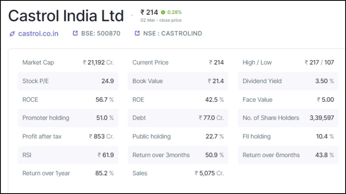The height and width of the screenshot is (194, 346).
Task: Select the Dividend Yield cell
Action: click(x=288, y=81)
